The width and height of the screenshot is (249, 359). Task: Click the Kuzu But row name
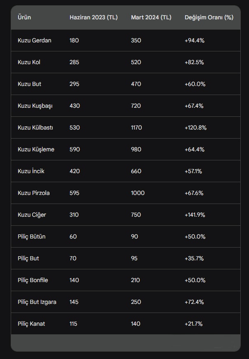(x=29, y=84)
